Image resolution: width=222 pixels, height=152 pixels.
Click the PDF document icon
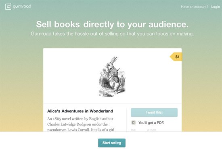pos(133,122)
